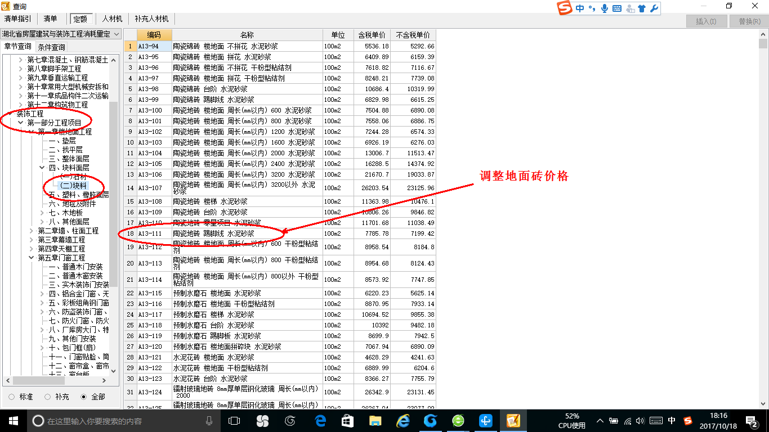Image resolution: width=769 pixels, height=432 pixels.
Task: Open Sogou voice input microphone
Action: coord(605,8)
